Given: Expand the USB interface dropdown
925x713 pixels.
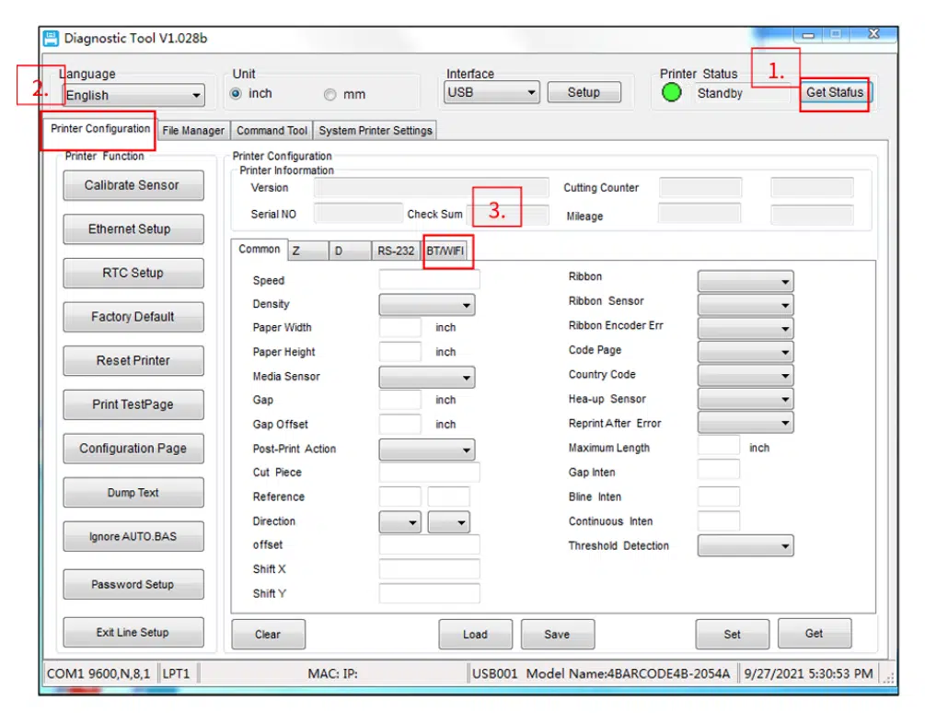Looking at the screenshot, I should coord(492,92).
